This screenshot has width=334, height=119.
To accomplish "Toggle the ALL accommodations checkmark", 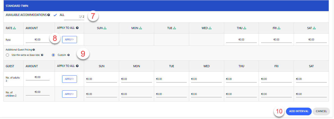I will click(x=55, y=15).
